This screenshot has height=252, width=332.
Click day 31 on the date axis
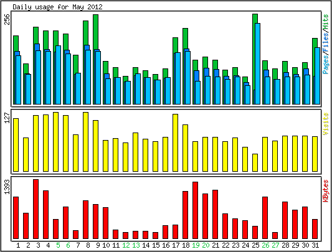(315, 245)
